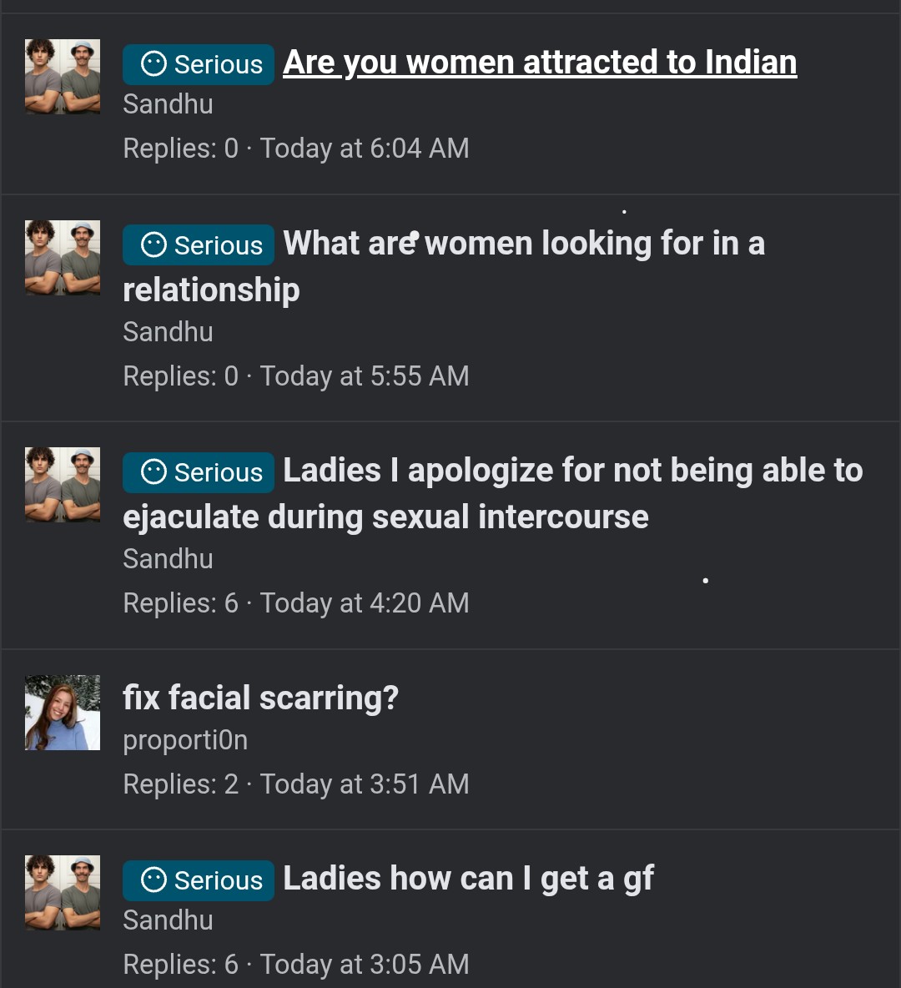Click Sandhu's avatar on the 'Ladies I apologize' thread

tap(63, 485)
